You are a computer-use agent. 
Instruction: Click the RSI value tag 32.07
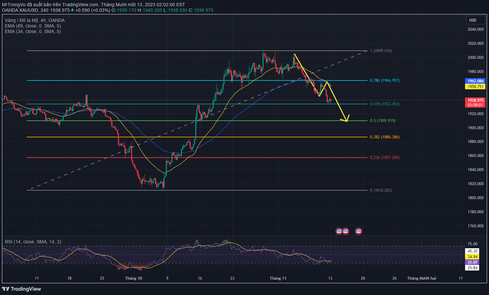point(472,262)
